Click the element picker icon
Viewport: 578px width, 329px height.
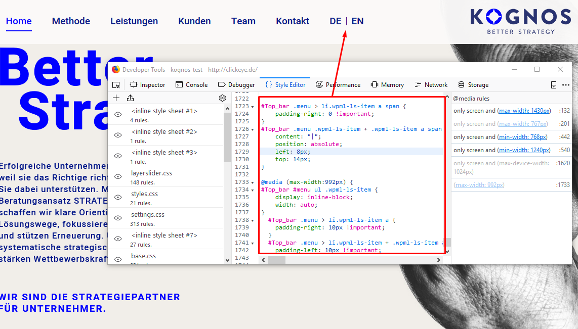[x=116, y=85]
